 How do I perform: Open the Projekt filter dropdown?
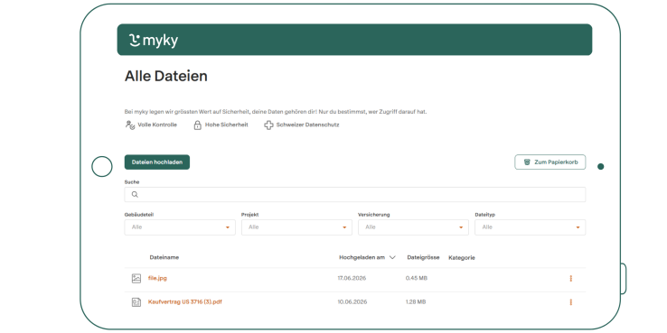point(297,227)
